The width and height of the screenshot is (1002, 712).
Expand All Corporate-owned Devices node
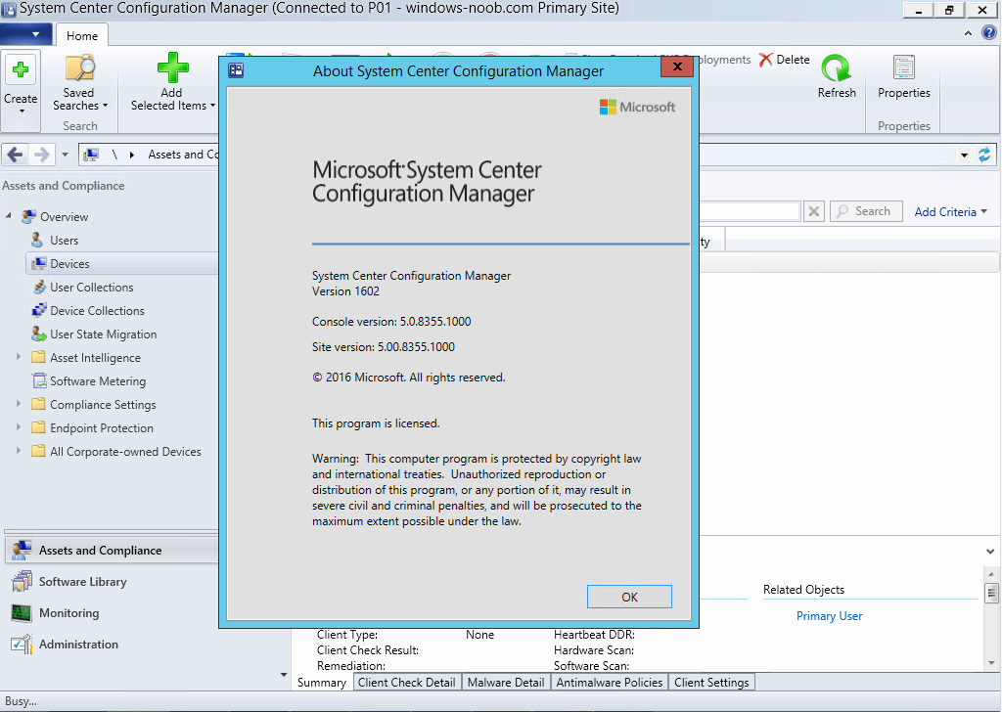19,451
